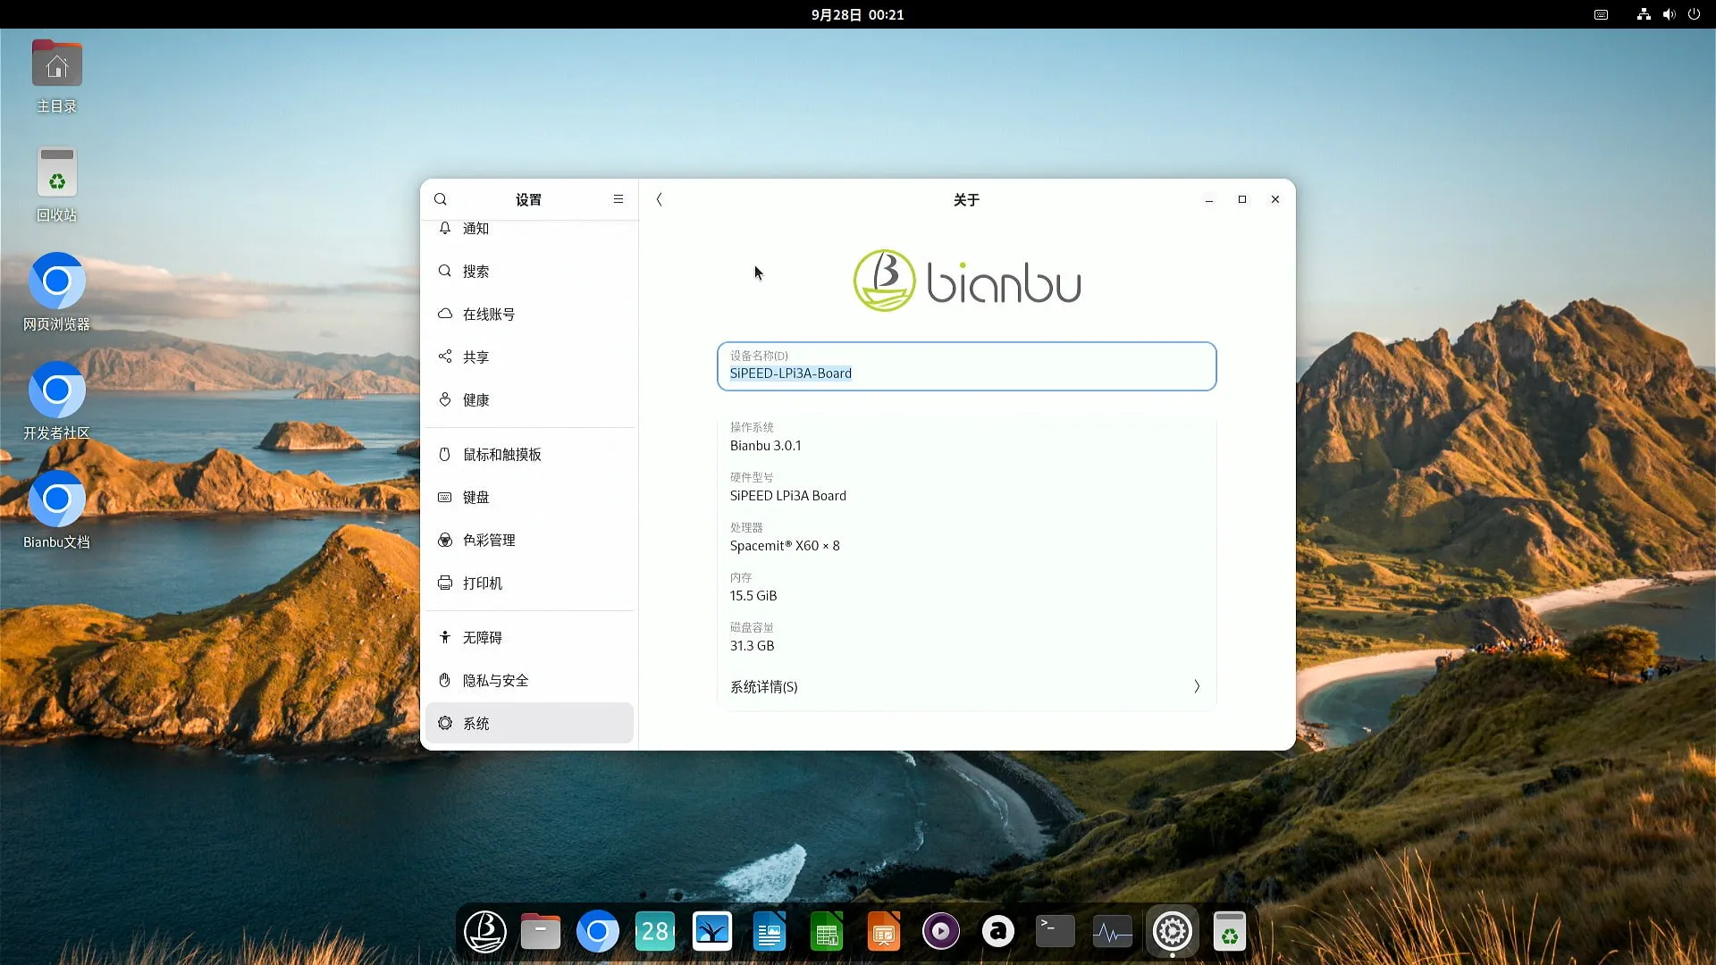Open the terminal from the dock
1716x965 pixels.
(x=1055, y=932)
